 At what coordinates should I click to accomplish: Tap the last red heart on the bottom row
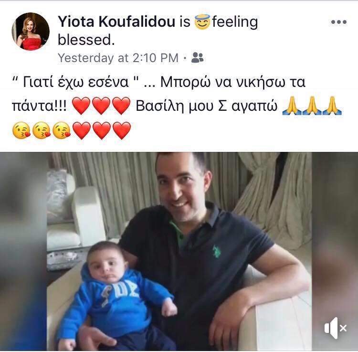click(x=122, y=130)
